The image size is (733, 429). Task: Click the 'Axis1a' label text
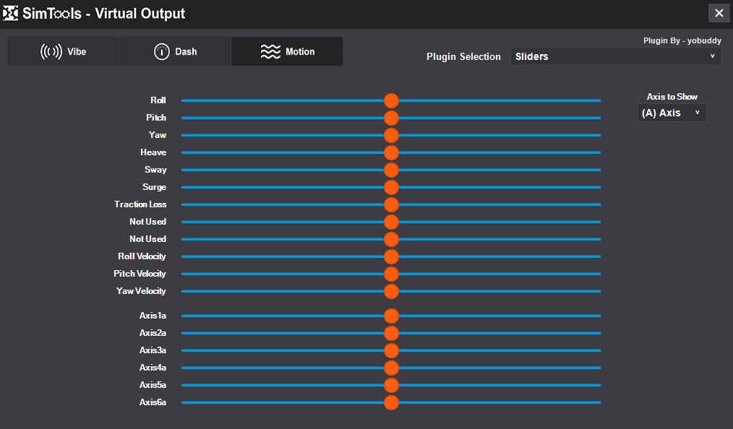153,316
